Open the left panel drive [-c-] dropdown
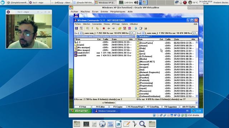229x128 pixels. pyautogui.click(x=81, y=33)
